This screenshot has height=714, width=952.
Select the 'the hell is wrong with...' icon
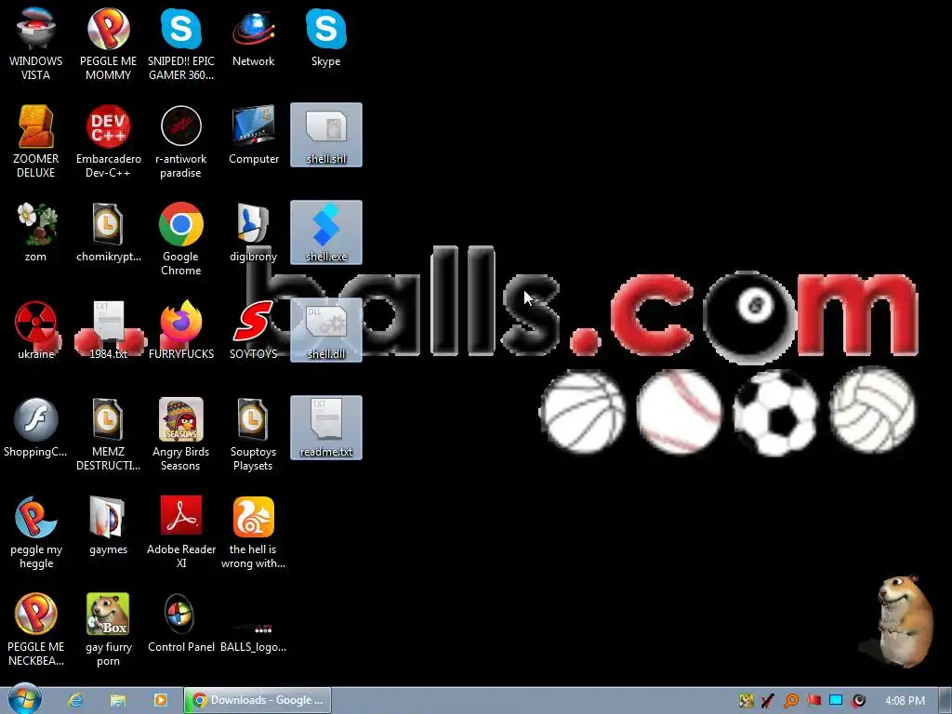coord(253,532)
